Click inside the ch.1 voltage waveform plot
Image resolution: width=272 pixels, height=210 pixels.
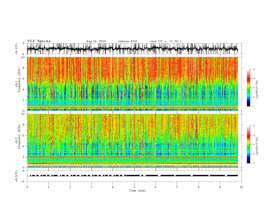coord(132,49)
